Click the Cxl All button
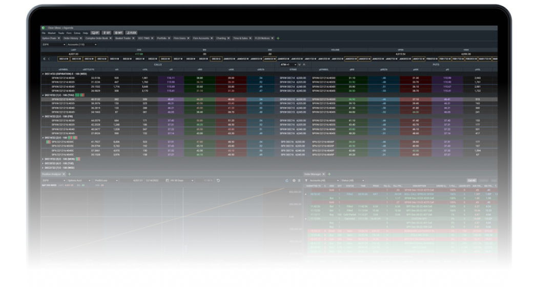Screen dimensions: 537x287 coord(472,180)
